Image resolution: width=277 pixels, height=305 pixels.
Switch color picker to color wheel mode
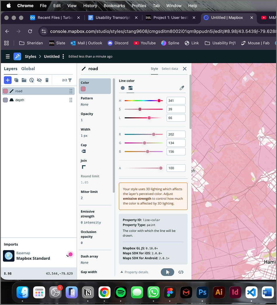pyautogui.click(x=123, y=88)
